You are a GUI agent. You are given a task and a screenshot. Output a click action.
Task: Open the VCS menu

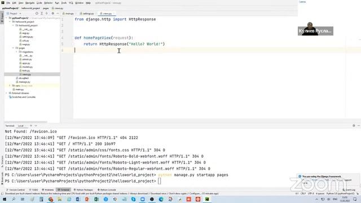[x=71, y=3]
